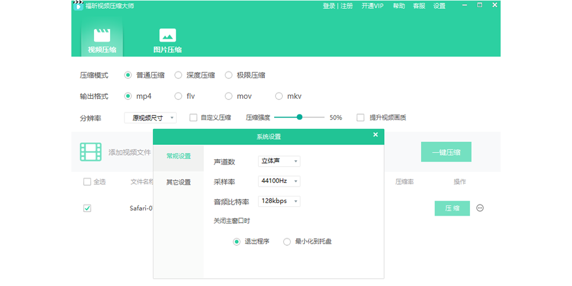Select 深度压缩 compression mode
Screen dimensions: 572x286
pyautogui.click(x=178, y=75)
